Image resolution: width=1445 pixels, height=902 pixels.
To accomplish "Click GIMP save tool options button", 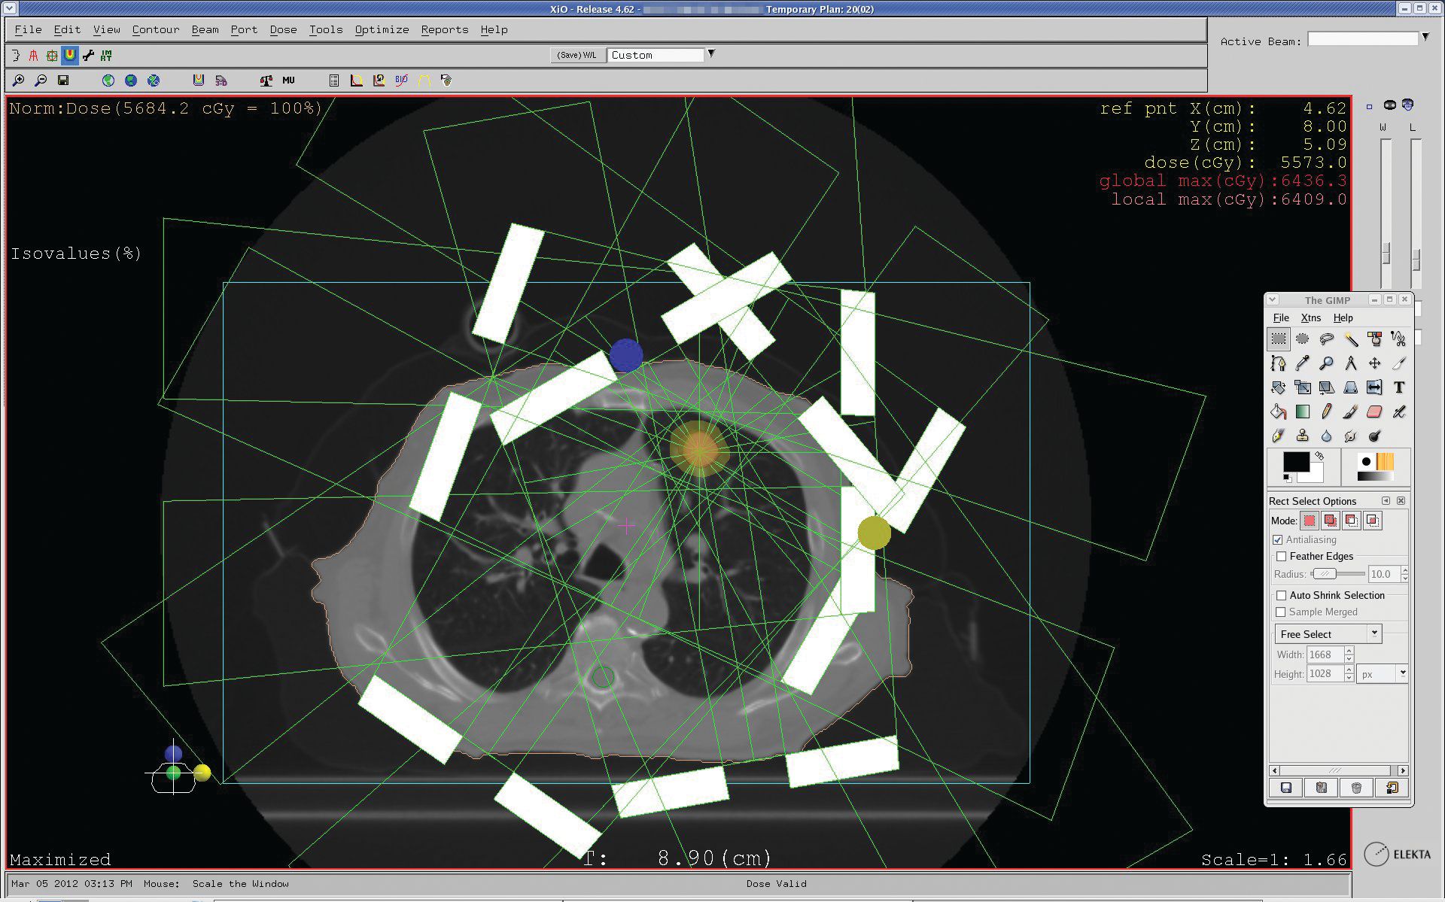I will pyautogui.click(x=1286, y=788).
